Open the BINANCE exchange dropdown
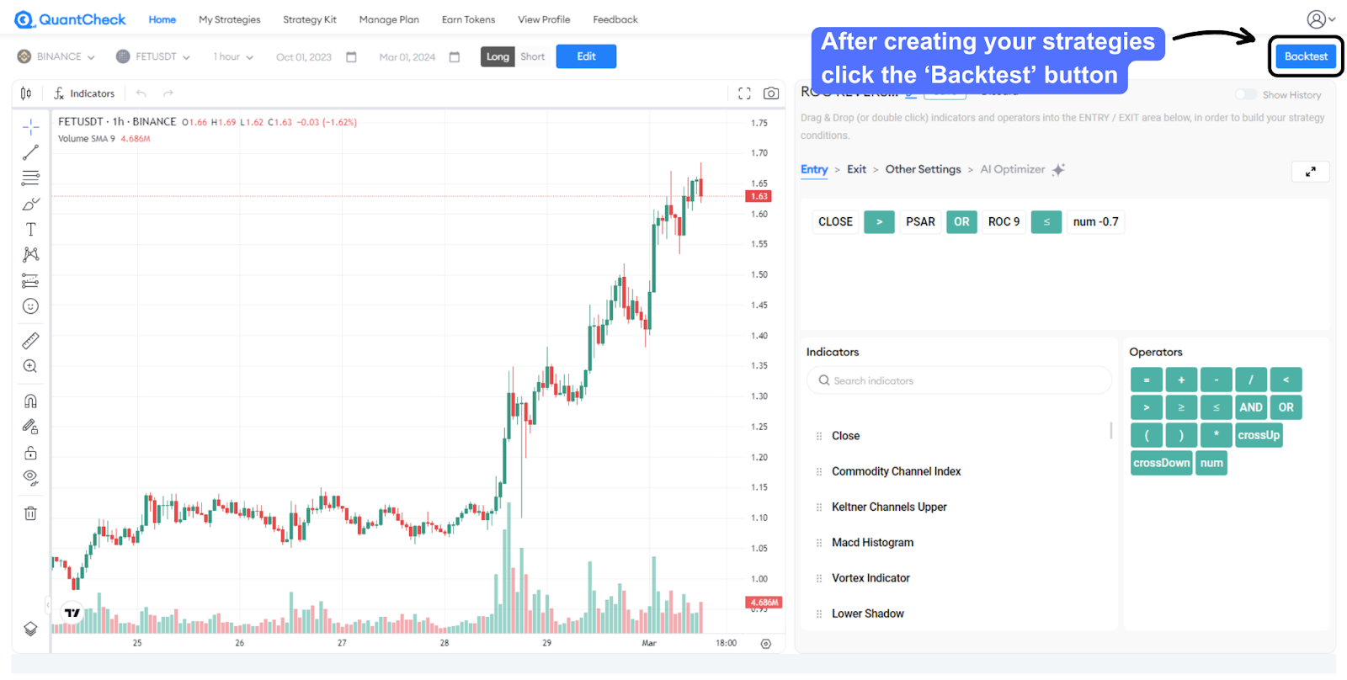This screenshot has width=1347, height=680. (x=56, y=56)
